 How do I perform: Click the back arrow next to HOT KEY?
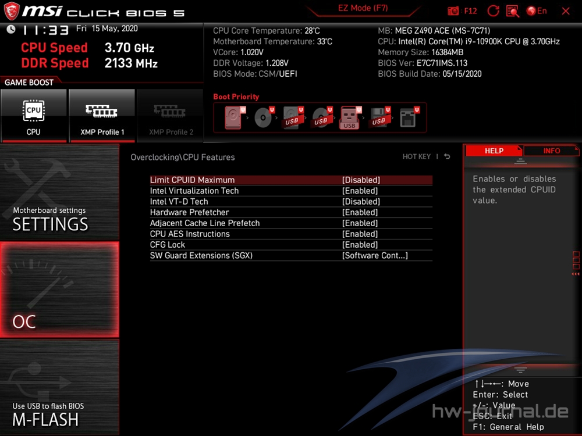coord(447,156)
